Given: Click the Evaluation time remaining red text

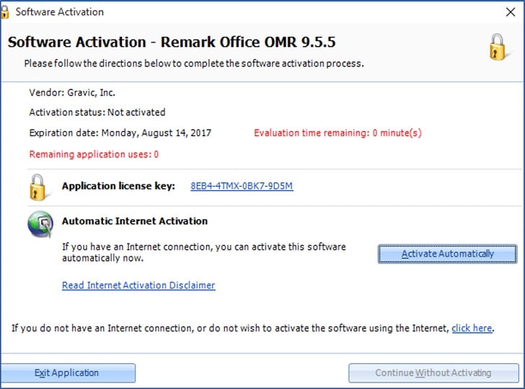Looking at the screenshot, I should [x=337, y=133].
